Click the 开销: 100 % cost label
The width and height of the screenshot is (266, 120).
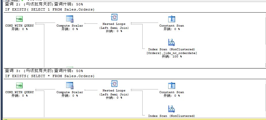pyautogui.click(x=172, y=57)
